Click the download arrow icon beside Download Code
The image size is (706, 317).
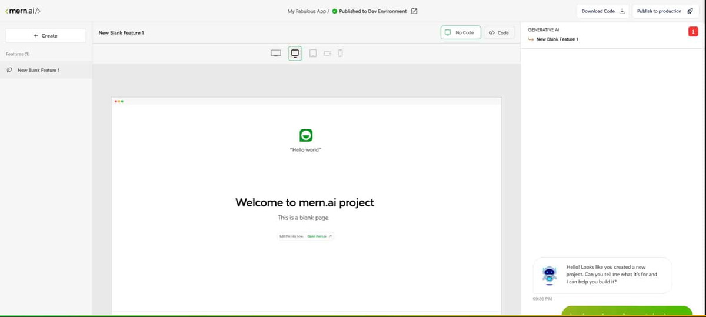pyautogui.click(x=622, y=11)
